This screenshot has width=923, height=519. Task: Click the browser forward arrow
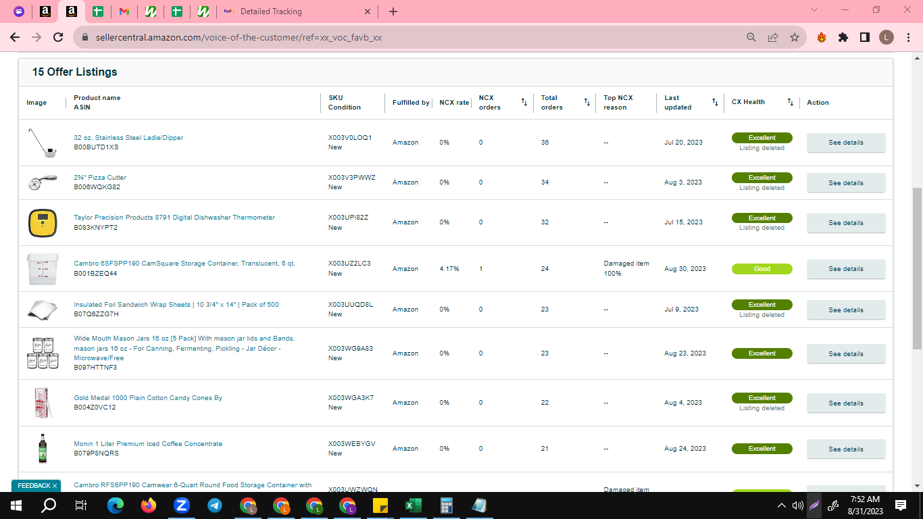tap(36, 37)
